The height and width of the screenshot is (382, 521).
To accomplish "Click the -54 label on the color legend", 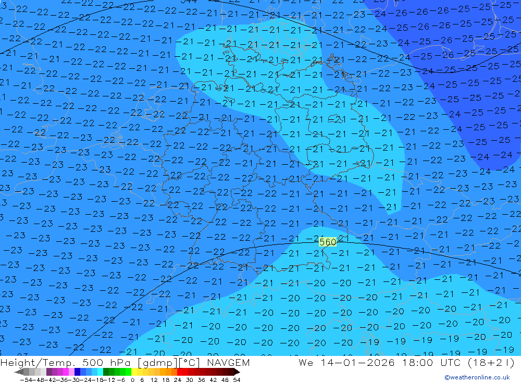I will (x=26, y=380).
